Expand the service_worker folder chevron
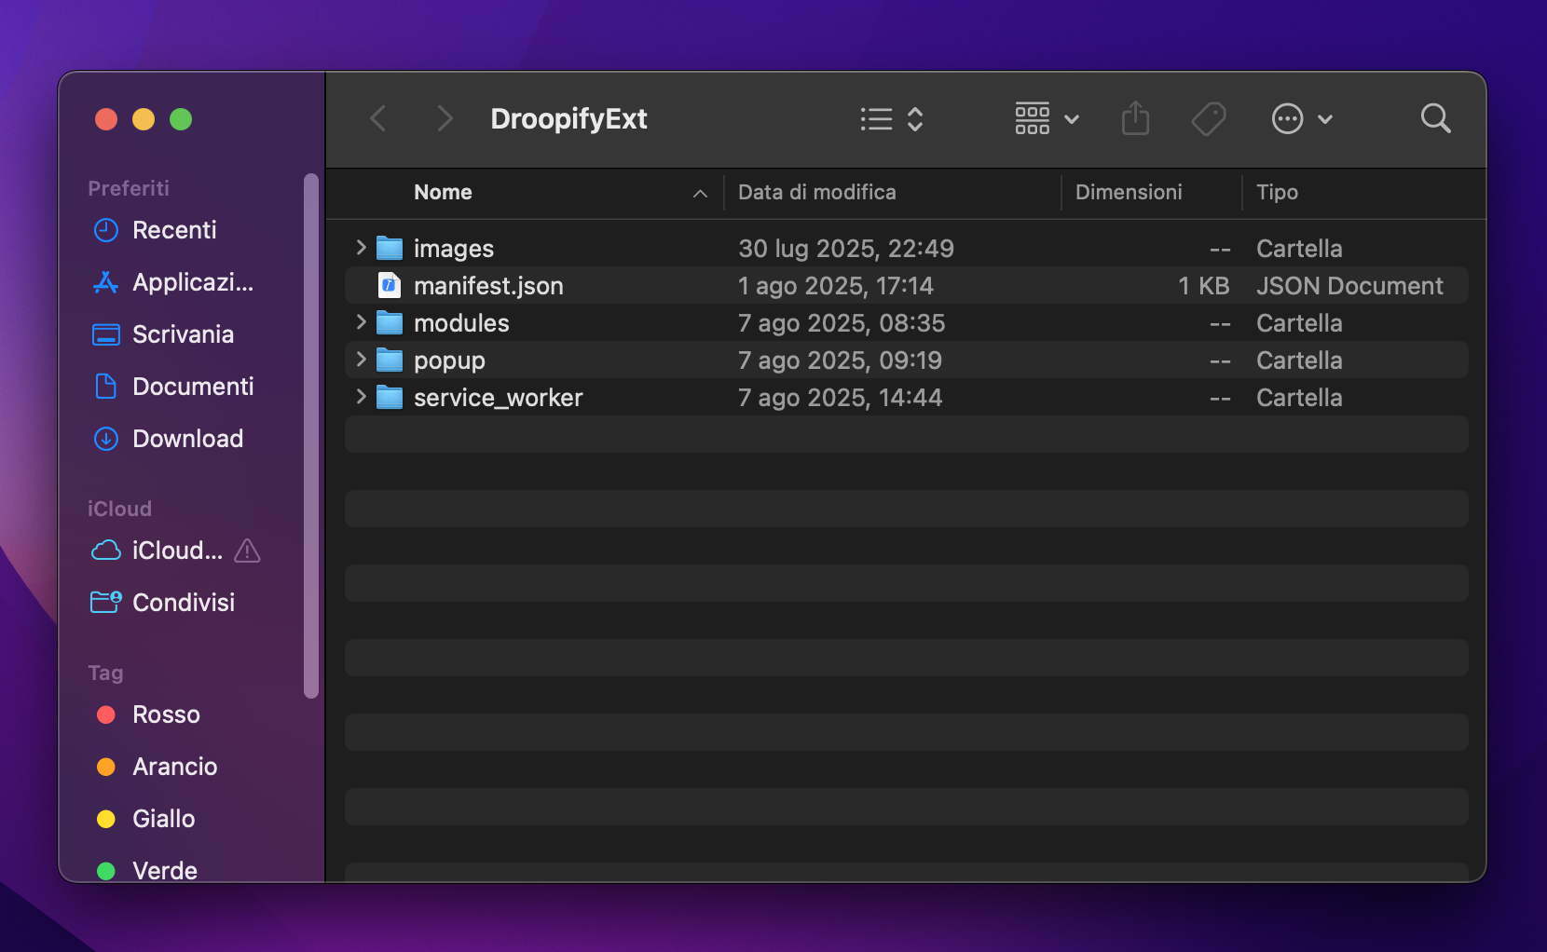The image size is (1547, 952). point(361,396)
